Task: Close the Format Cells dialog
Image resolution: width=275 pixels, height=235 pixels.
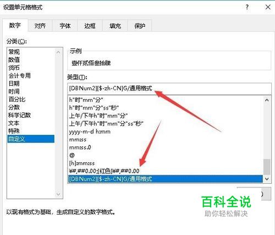Action: point(268,7)
